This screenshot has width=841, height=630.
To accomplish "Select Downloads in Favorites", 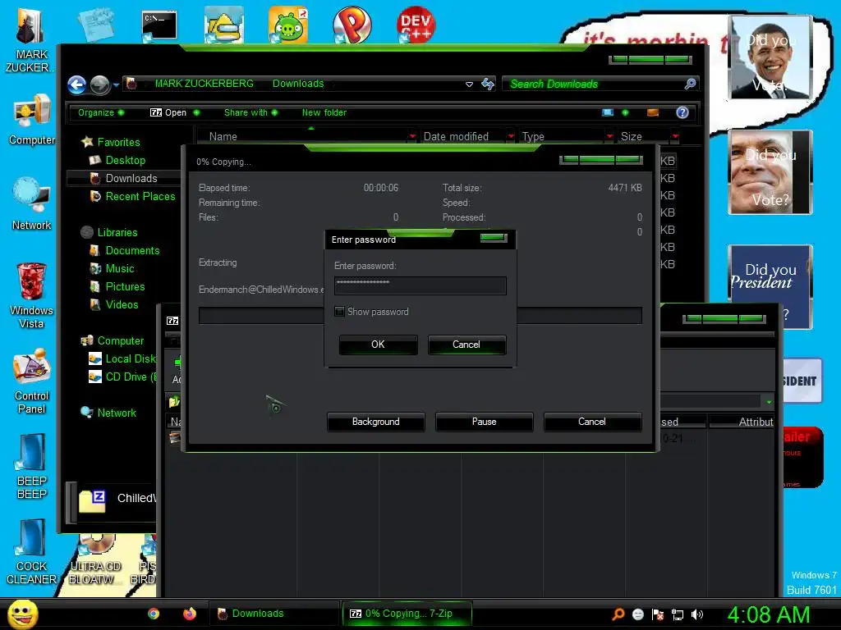I will pyautogui.click(x=131, y=178).
